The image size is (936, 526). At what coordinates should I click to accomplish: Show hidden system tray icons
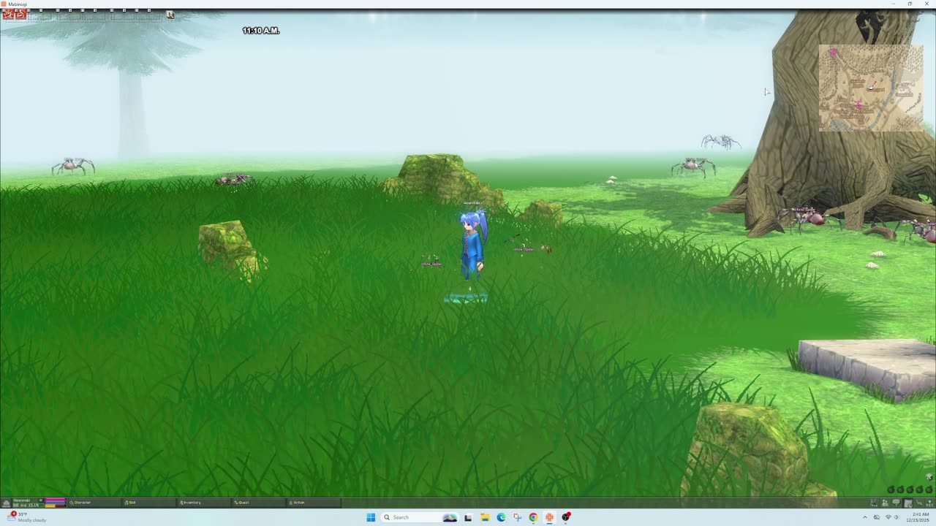coord(865,517)
